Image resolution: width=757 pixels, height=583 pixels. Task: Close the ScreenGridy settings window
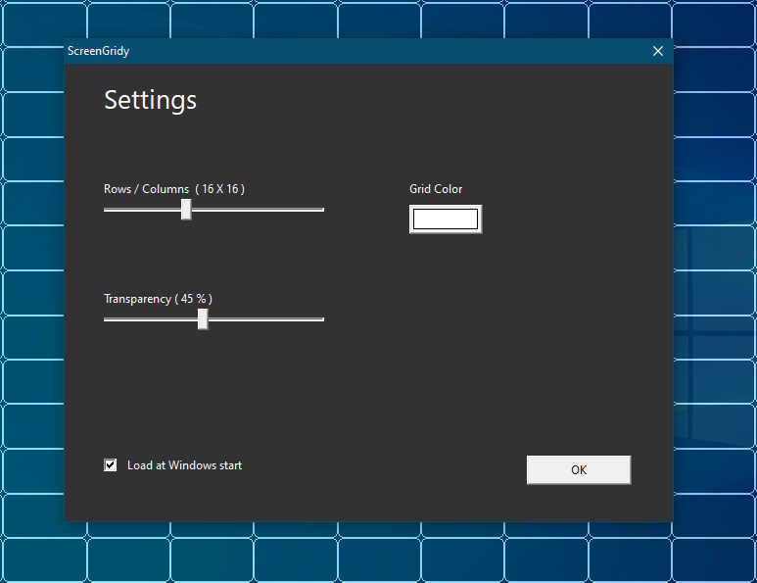click(x=657, y=51)
